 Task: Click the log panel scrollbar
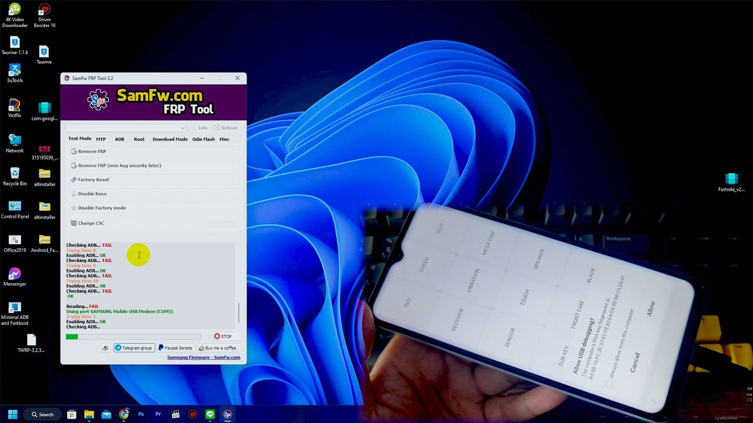pyautogui.click(x=239, y=313)
